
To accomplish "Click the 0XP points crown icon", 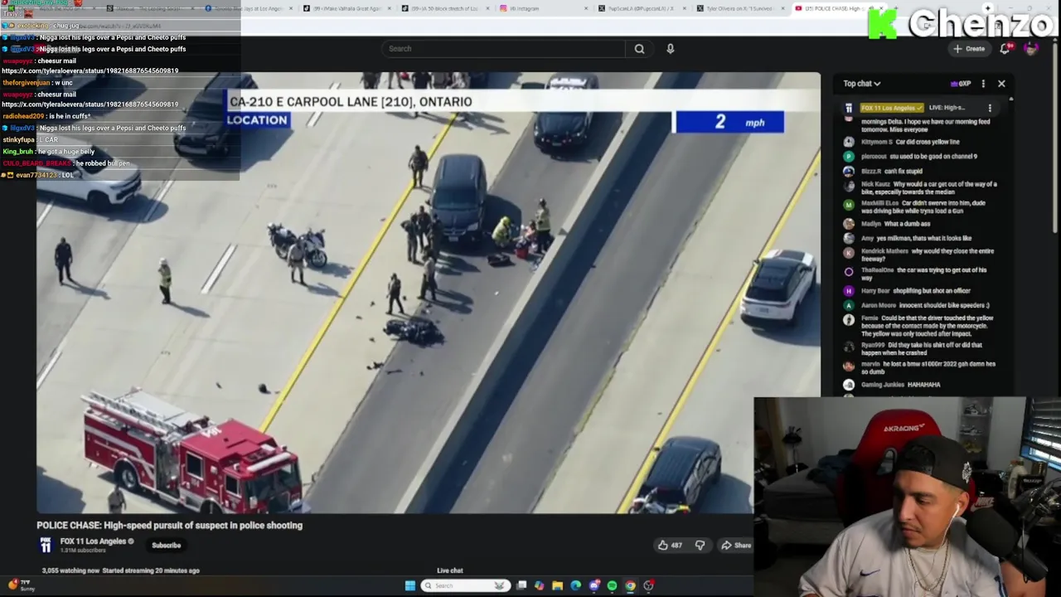I will click(961, 84).
